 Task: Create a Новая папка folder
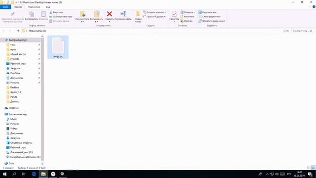point(138,17)
